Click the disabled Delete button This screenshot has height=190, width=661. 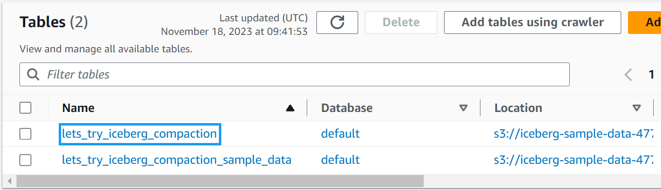coord(401,22)
